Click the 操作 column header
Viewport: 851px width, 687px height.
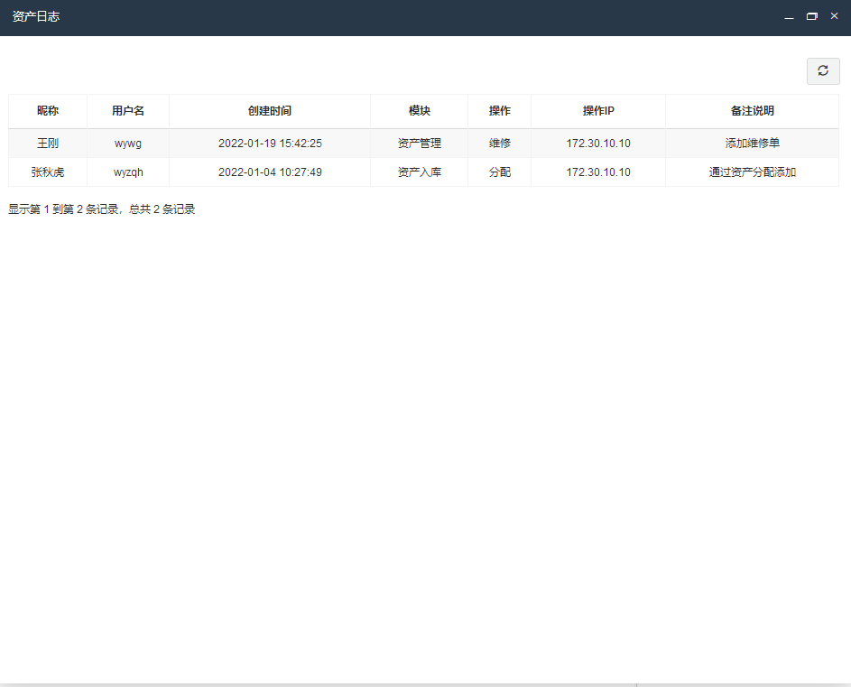pyautogui.click(x=499, y=111)
